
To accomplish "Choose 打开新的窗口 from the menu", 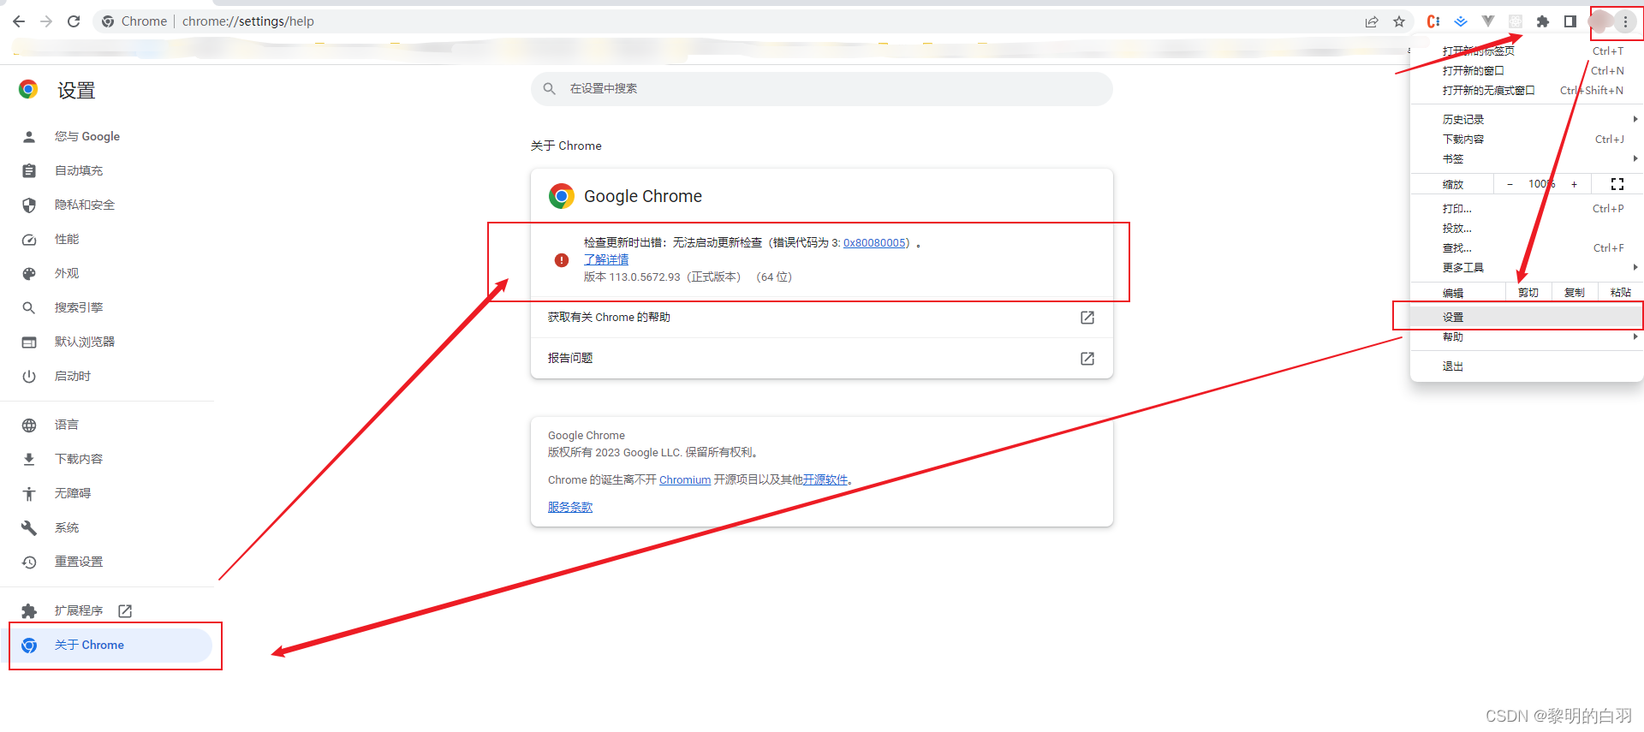I will pos(1526,71).
